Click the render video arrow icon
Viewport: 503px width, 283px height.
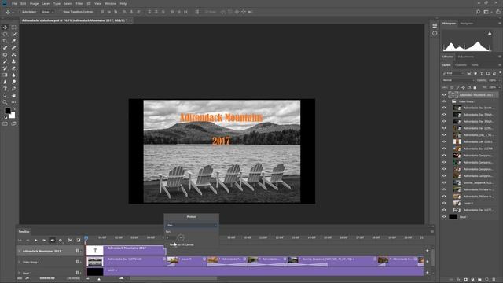(x=28, y=278)
